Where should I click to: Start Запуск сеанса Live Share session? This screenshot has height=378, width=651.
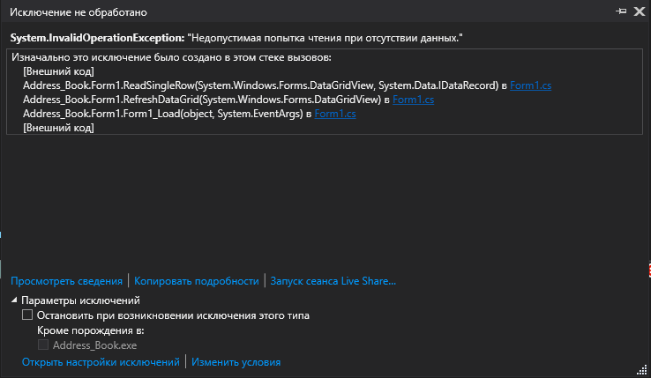point(333,281)
